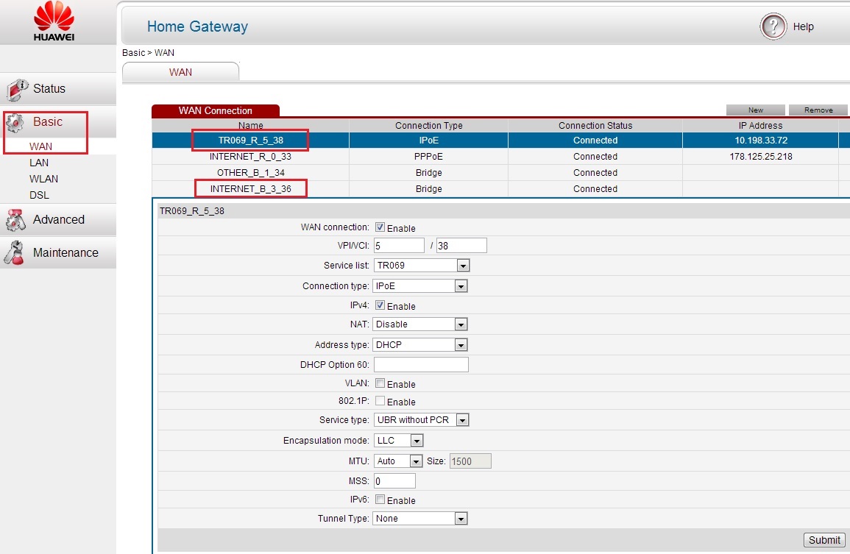Enable the VLAN checkbox
The image size is (850, 554).
pos(380,383)
